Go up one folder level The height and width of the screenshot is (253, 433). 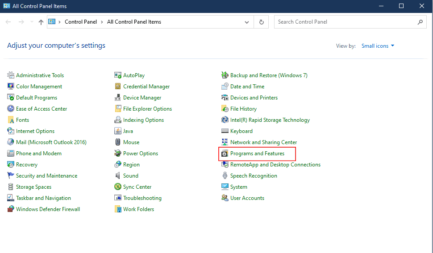(x=41, y=22)
